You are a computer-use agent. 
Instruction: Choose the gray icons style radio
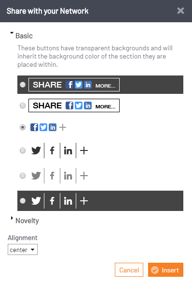point(23,176)
